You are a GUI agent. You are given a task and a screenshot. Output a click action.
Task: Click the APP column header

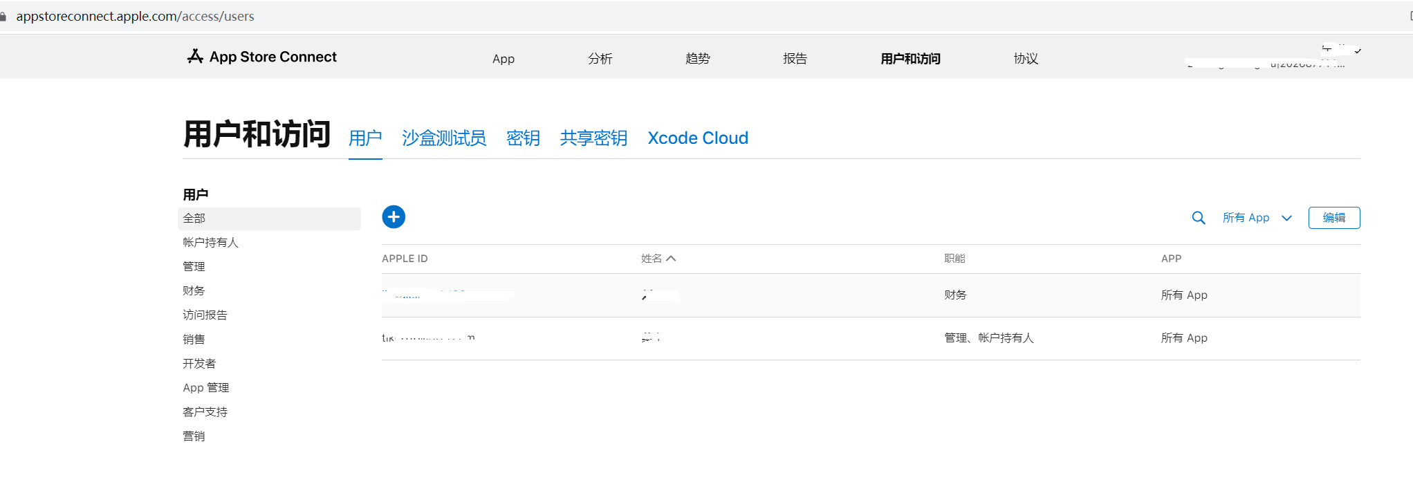click(x=1171, y=259)
